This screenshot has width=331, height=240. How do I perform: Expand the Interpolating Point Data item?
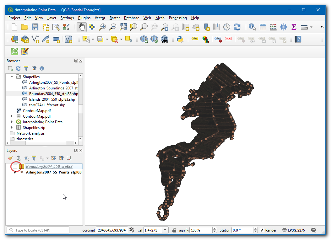(x=12, y=122)
